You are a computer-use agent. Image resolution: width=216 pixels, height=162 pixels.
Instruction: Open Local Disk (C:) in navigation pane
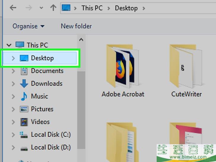tap(51, 135)
